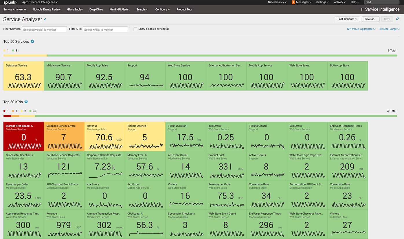This screenshot has height=239, width=404.
Task: Open Buttercup Store service tile
Action: [348, 76]
